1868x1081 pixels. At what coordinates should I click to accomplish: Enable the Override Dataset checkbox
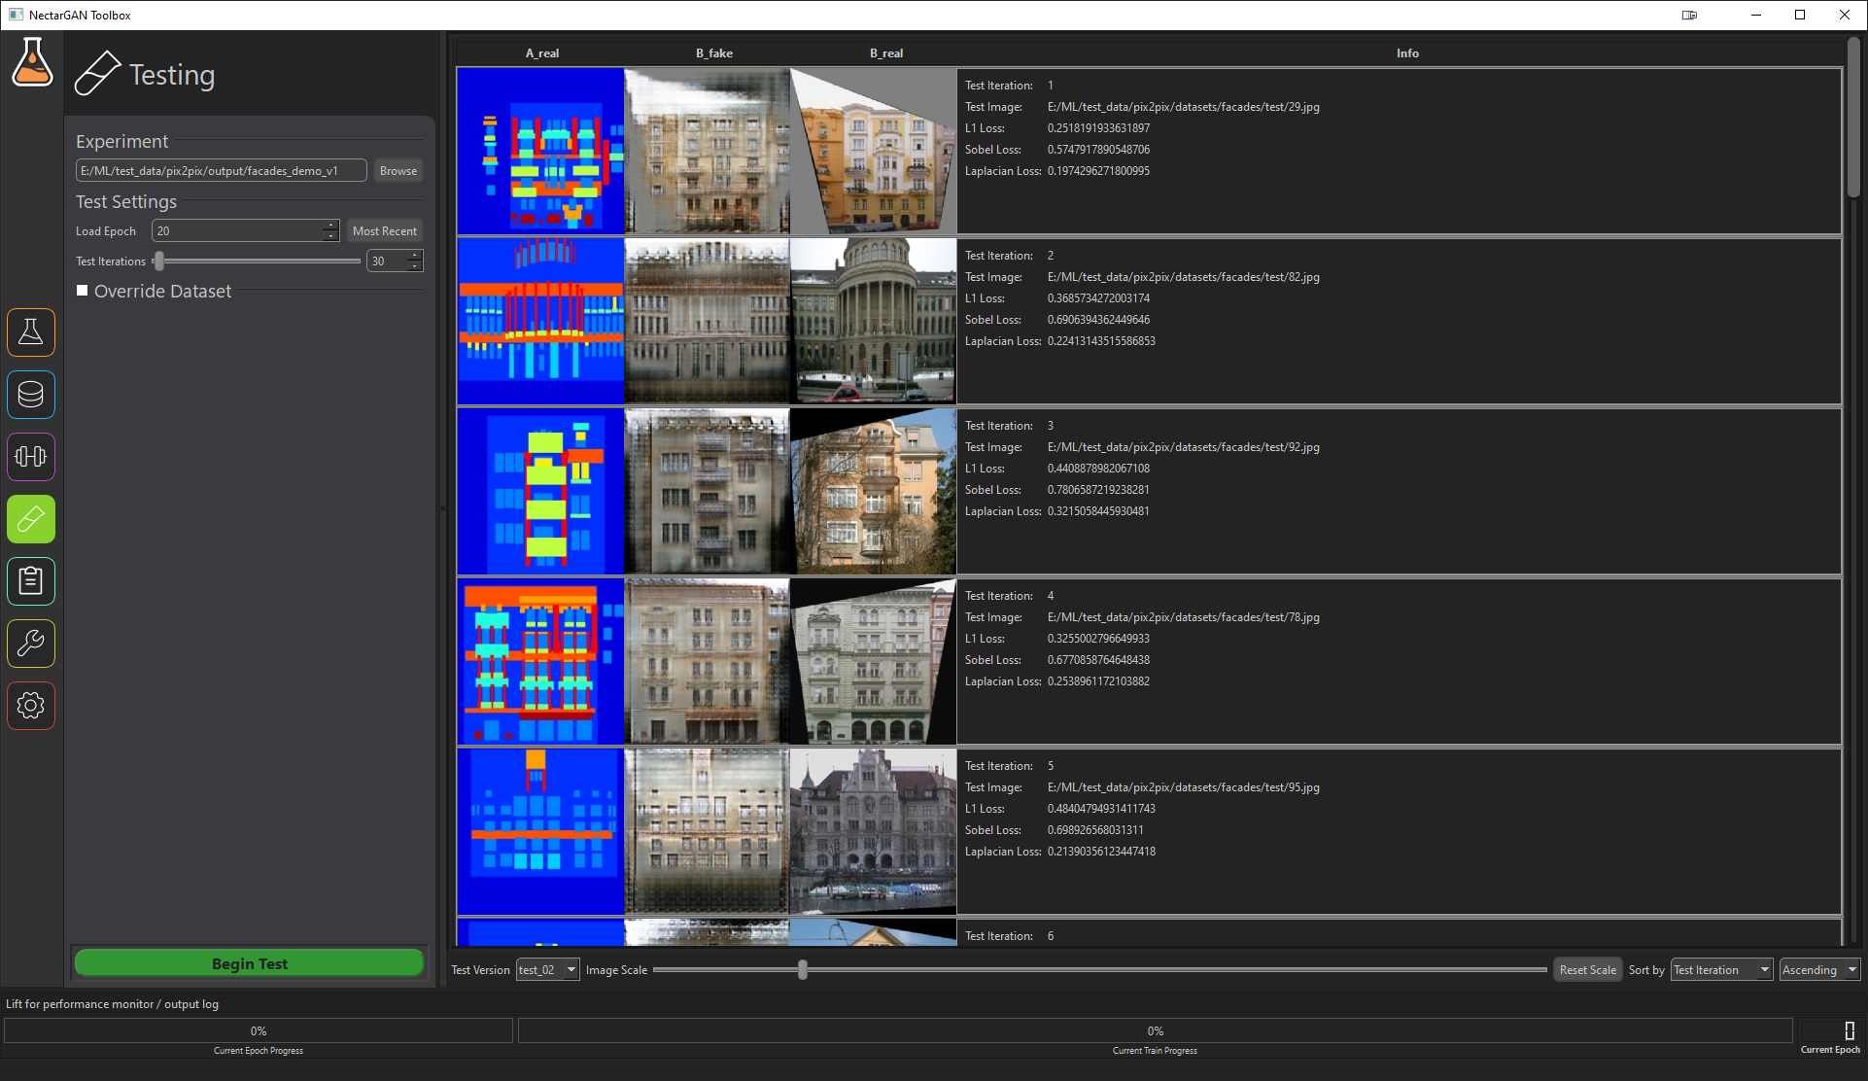83,290
